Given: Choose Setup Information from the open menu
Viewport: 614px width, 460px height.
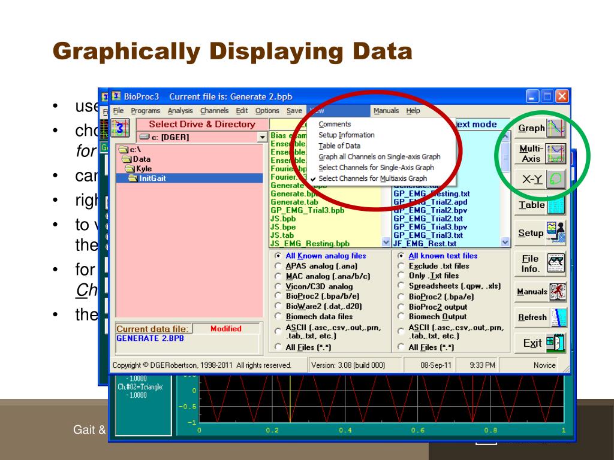Looking at the screenshot, I should coord(347,135).
